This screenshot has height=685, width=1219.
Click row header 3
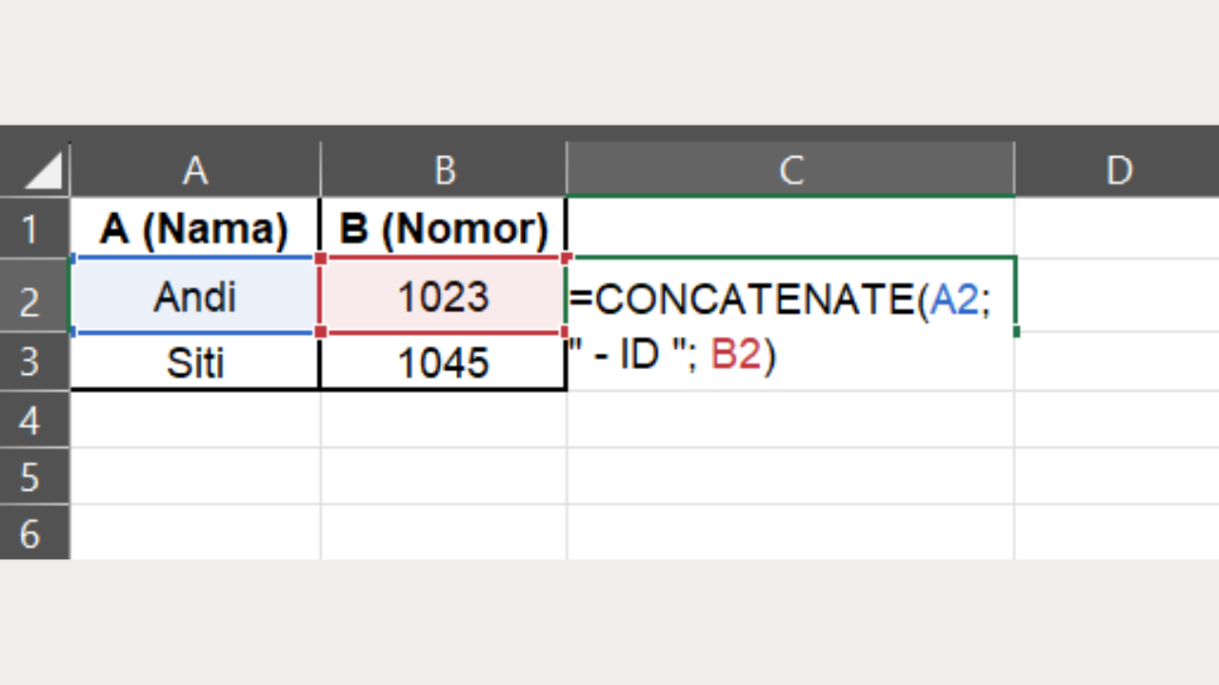click(x=35, y=362)
